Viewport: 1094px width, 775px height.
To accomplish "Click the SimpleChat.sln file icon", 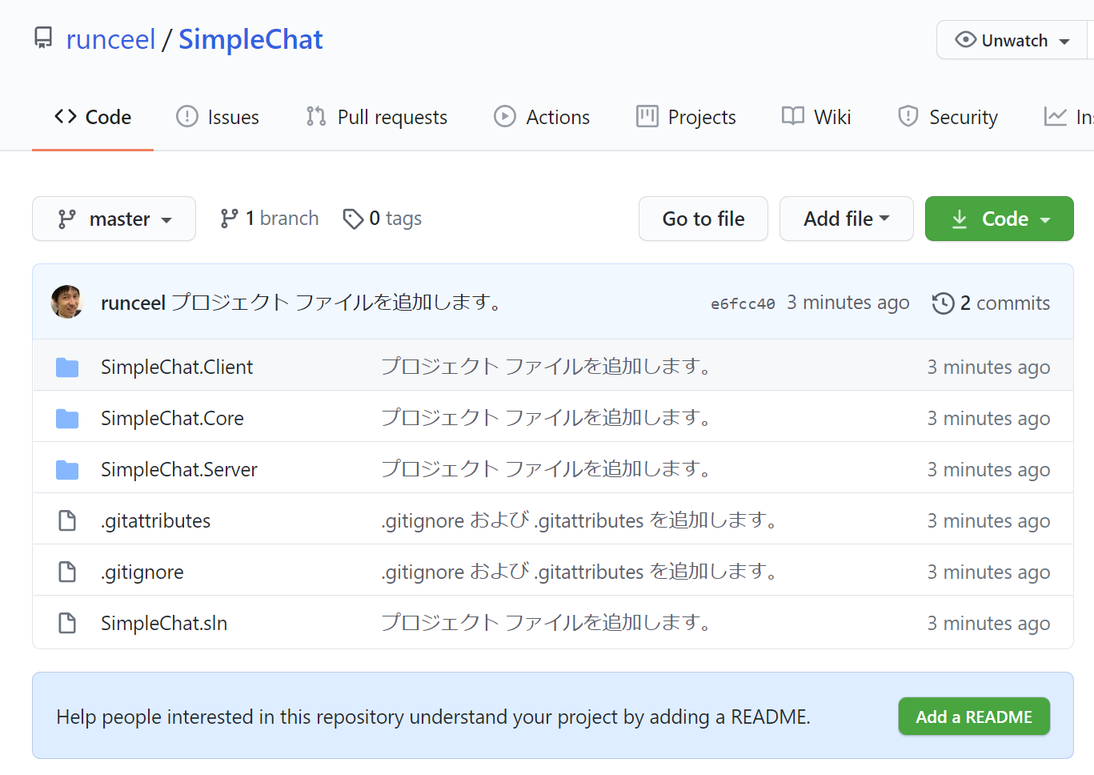I will [67, 624].
